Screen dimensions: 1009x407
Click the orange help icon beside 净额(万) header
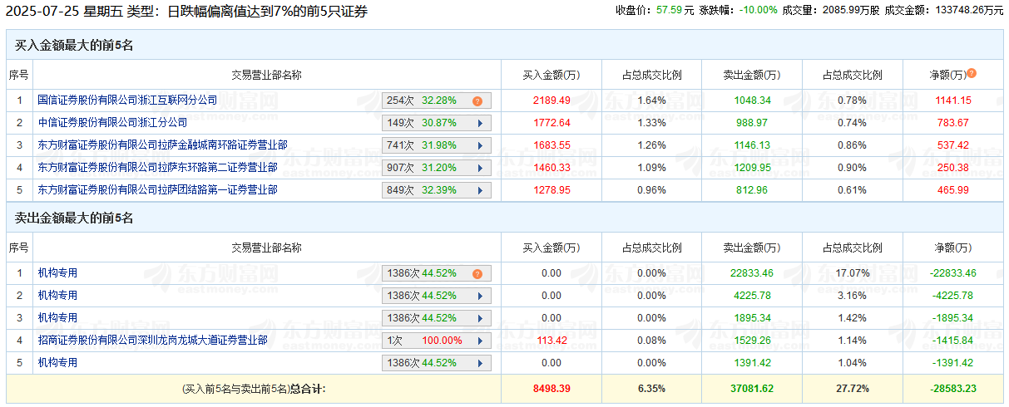point(972,74)
